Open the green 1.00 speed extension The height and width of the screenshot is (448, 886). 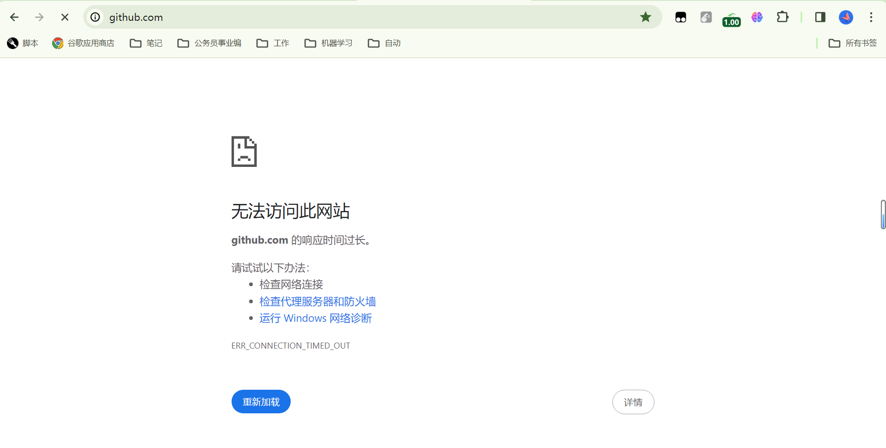[x=732, y=19]
